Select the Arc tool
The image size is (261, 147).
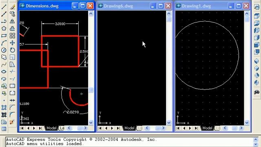point(4,43)
